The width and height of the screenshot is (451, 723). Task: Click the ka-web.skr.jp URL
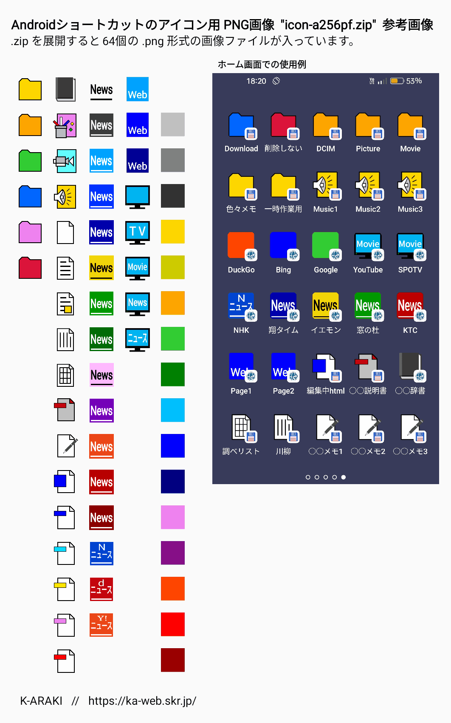(142, 701)
